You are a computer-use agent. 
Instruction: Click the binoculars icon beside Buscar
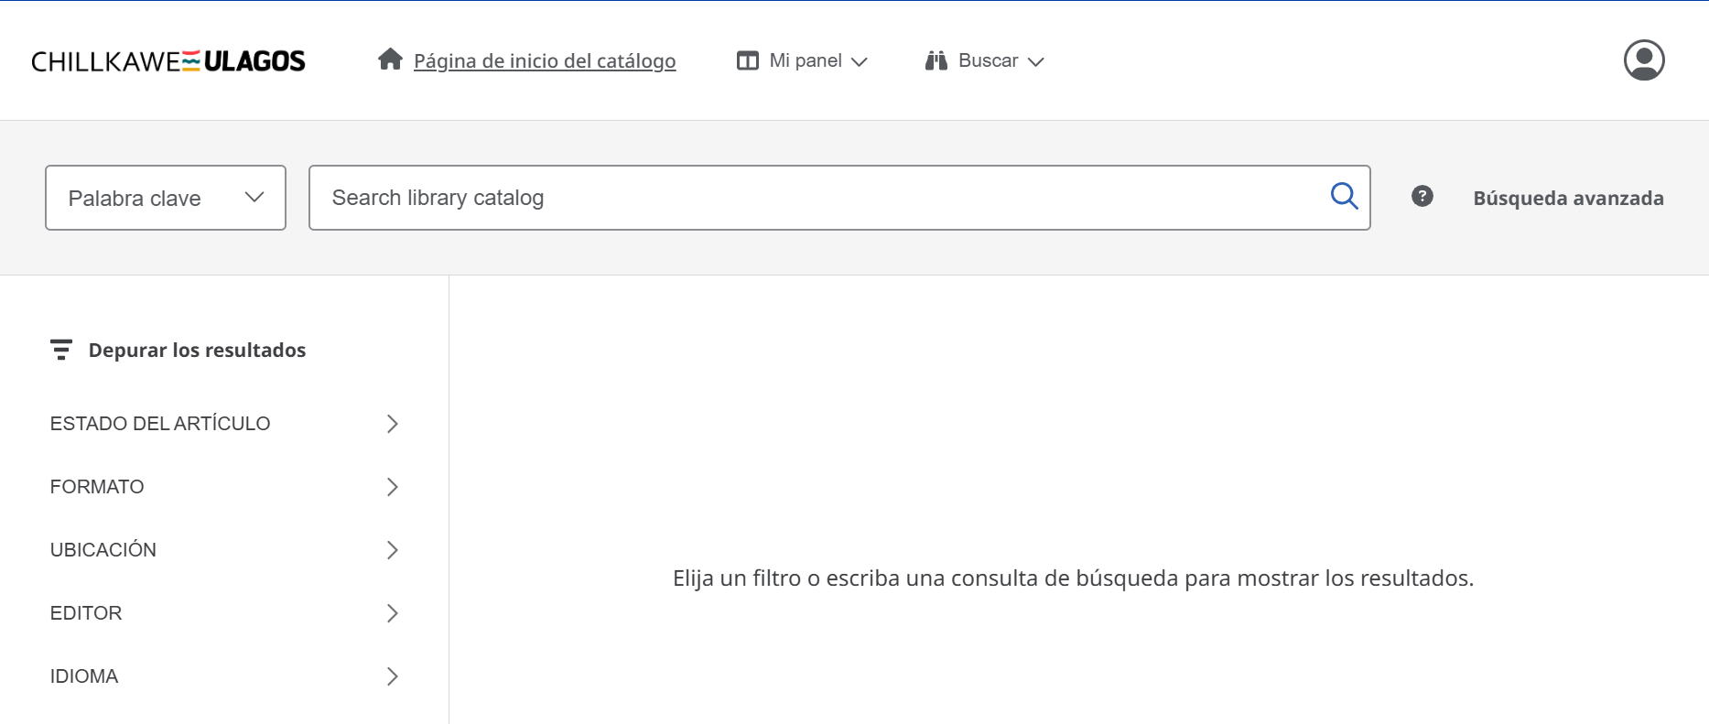[936, 60]
